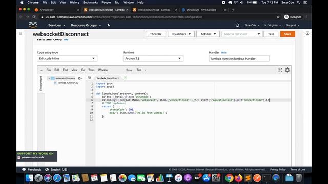Switch to the websocketConnect Lambda tab
Image resolution: width=328 pixels, height=184 pixels.
pyautogui.click(x=155, y=10)
